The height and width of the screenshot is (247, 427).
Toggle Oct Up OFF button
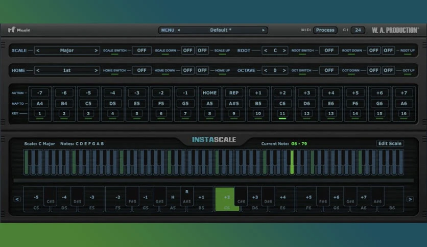pos(388,70)
